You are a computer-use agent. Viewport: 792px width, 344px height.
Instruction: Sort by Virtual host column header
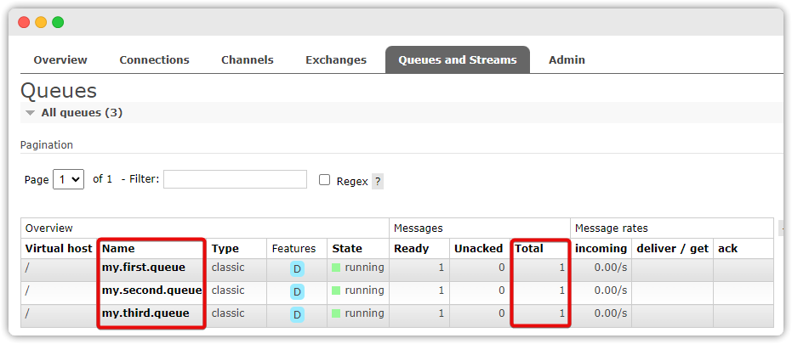click(59, 249)
